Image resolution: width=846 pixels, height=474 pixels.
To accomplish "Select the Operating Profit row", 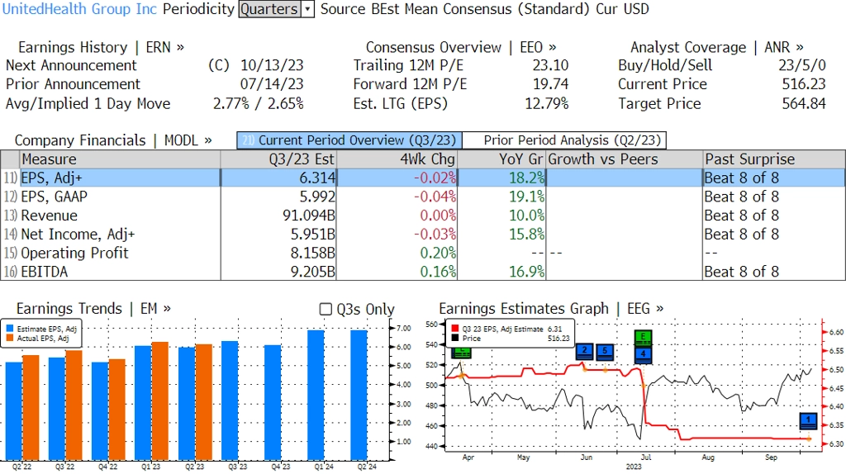I will click(423, 253).
